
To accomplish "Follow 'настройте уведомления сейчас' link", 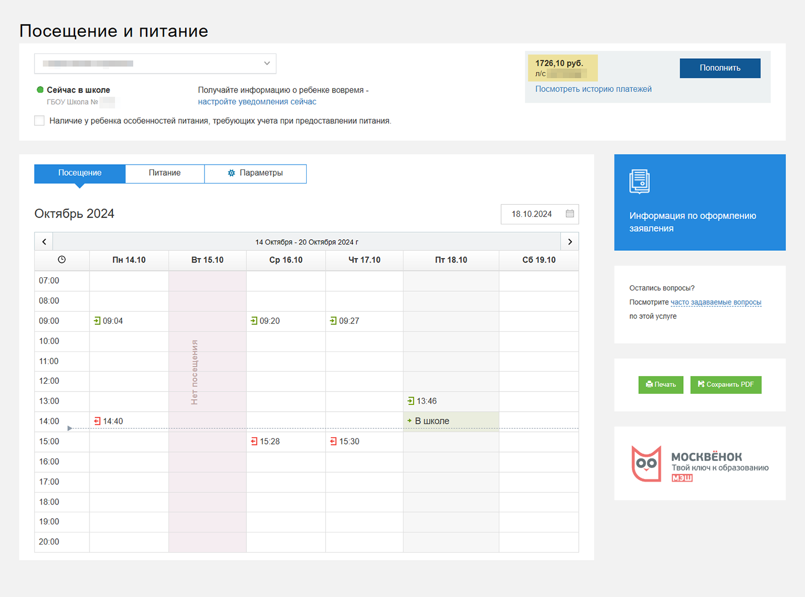I will click(x=257, y=102).
